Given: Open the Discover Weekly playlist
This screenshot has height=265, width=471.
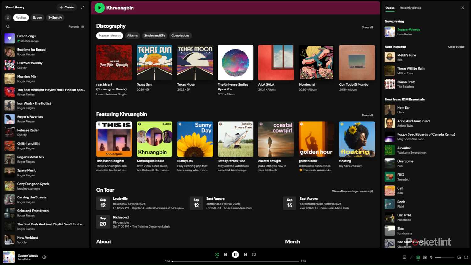Looking at the screenshot, I should (x=46, y=65).
